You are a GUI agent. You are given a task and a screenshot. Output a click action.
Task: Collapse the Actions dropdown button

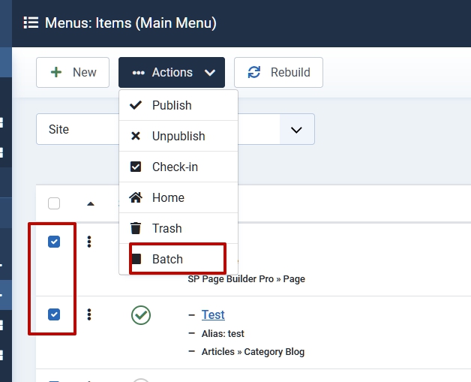171,73
